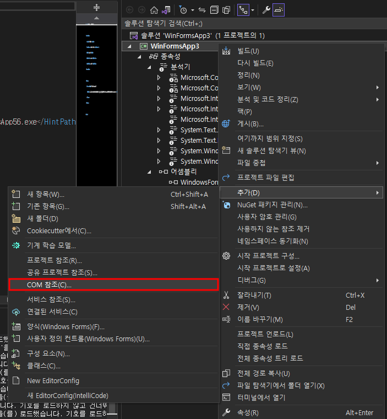This screenshot has height=419, width=387.
Task: Open the dropdown next to nesting view icon
Action: coord(253,10)
